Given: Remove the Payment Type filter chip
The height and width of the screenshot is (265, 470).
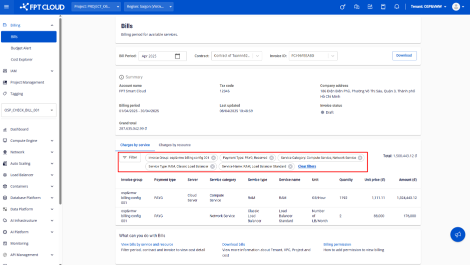Looking at the screenshot, I should [x=272, y=157].
